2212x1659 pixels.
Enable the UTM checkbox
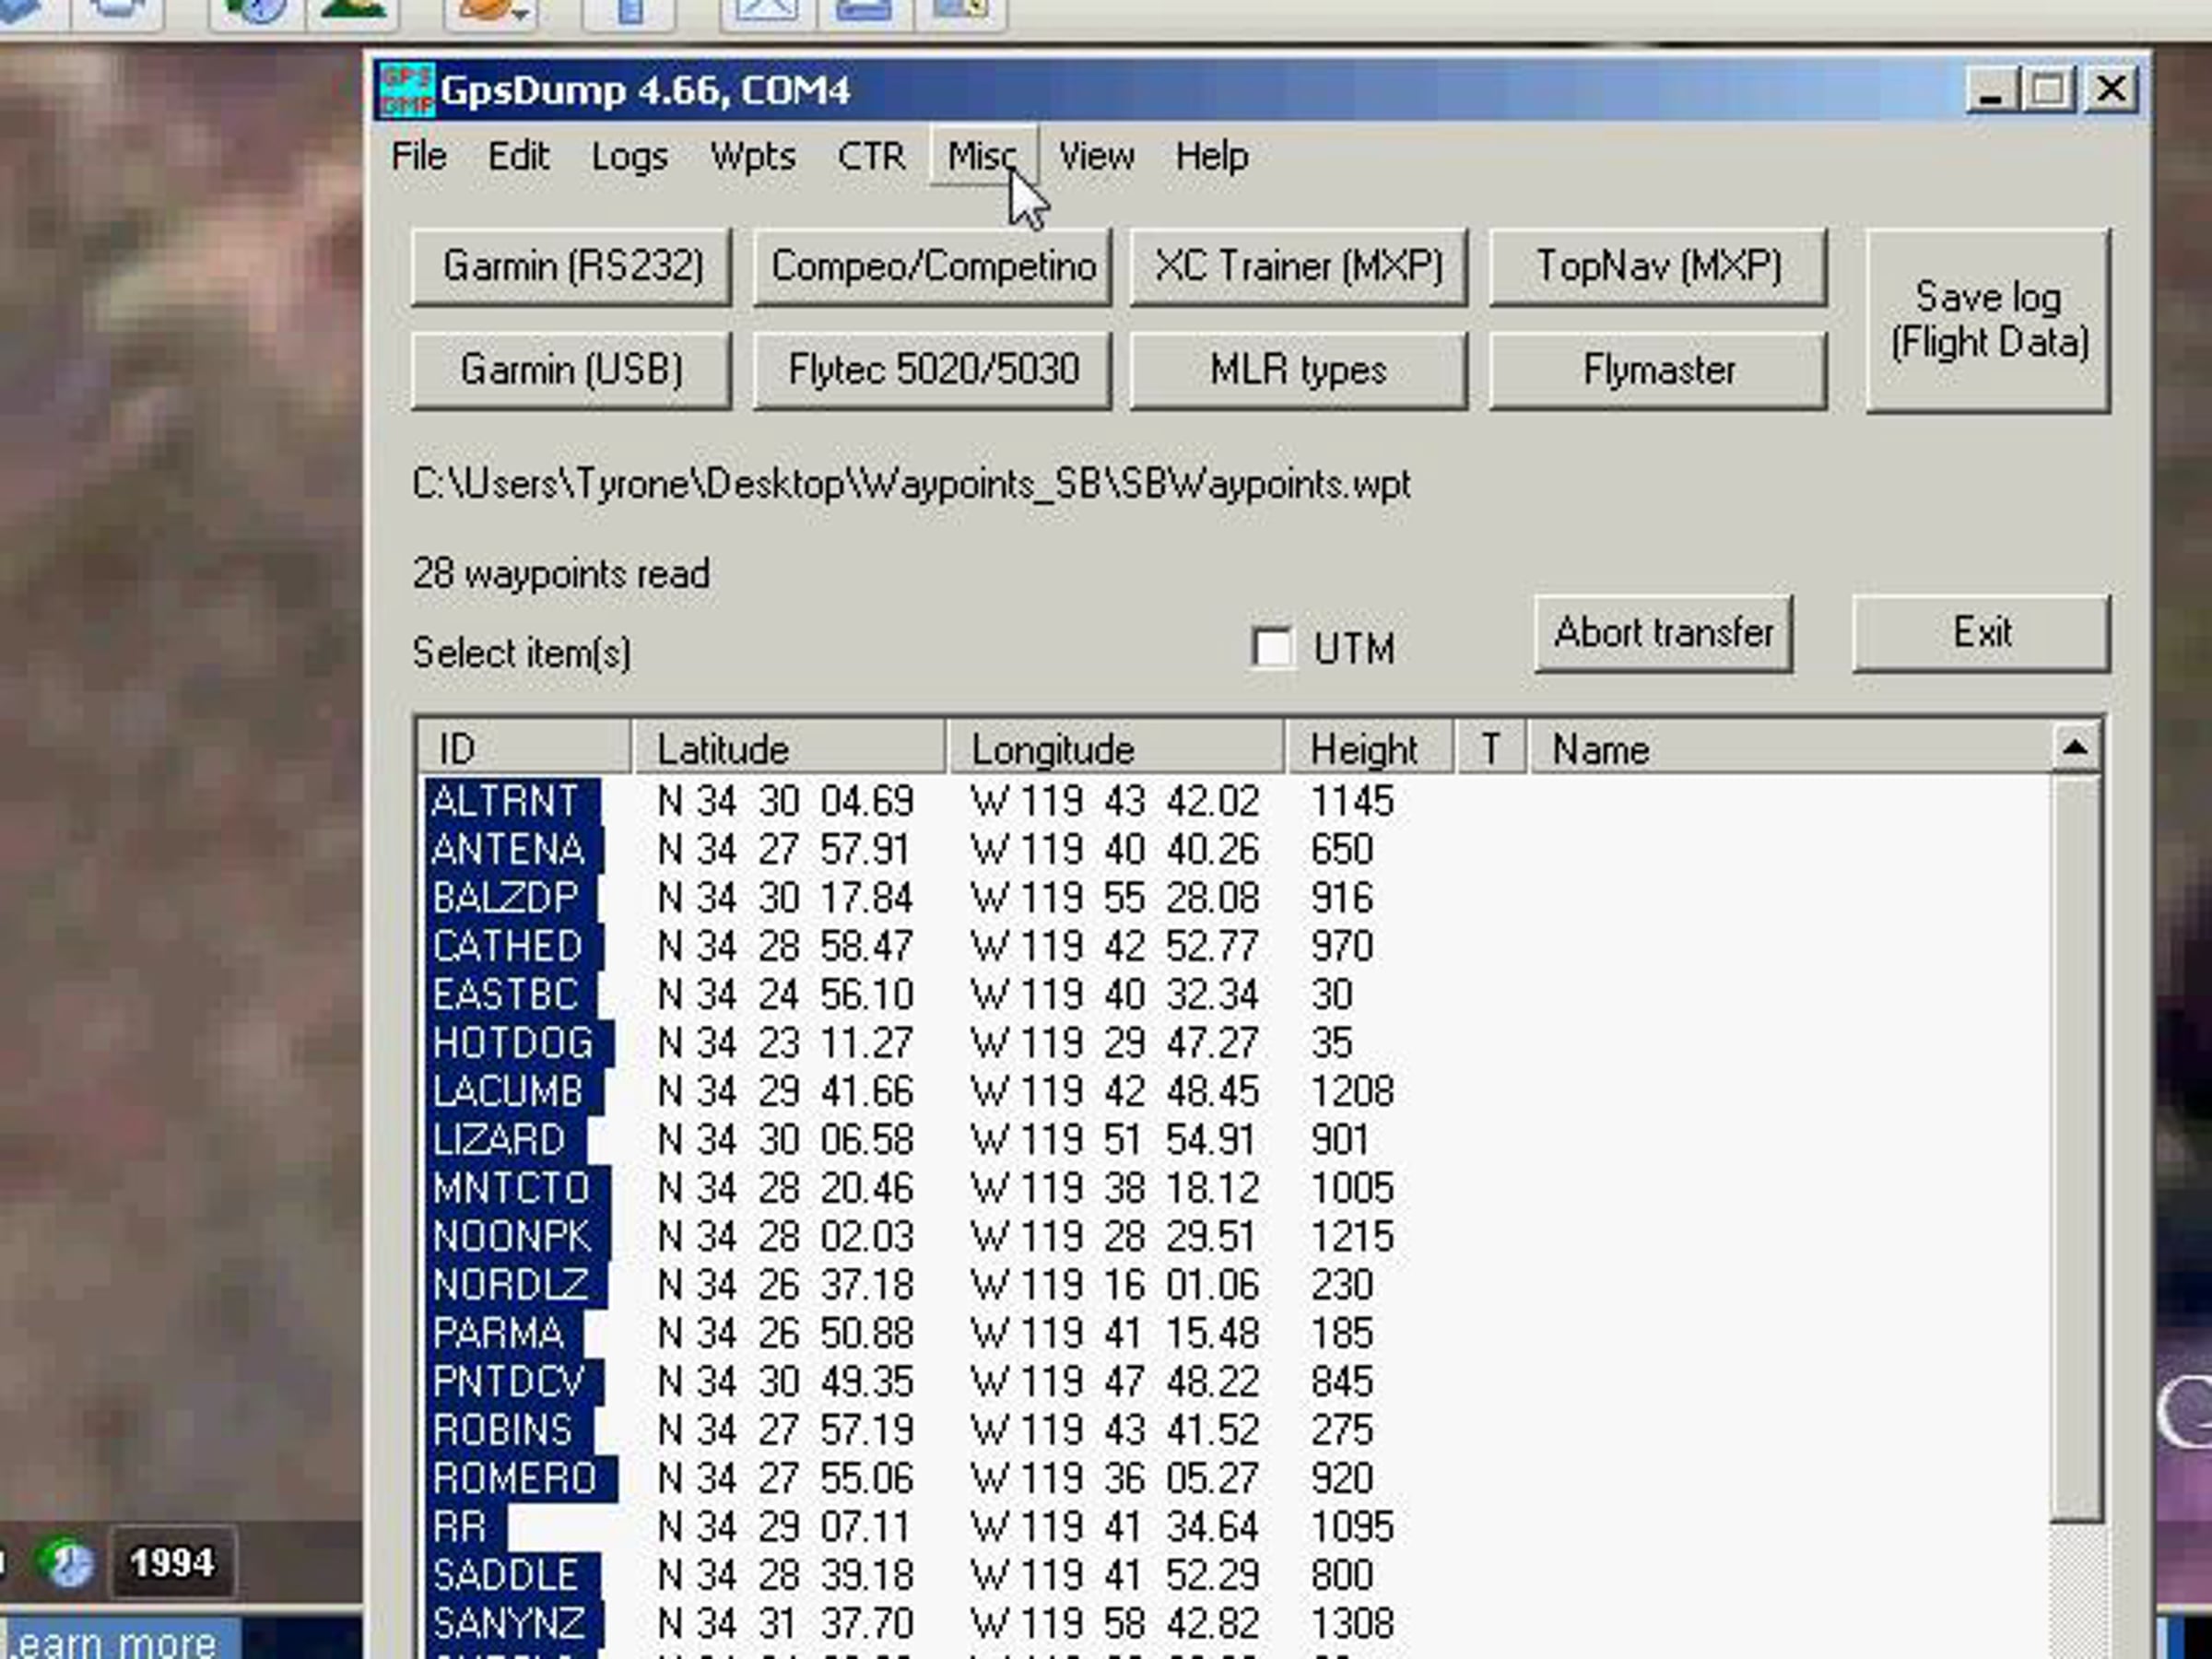[x=1272, y=647]
